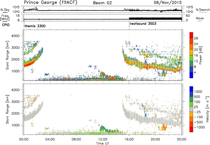Screen dimensions: 210x145
Task: Click the "18" tick on the frequency axis
Action: [17, 16]
